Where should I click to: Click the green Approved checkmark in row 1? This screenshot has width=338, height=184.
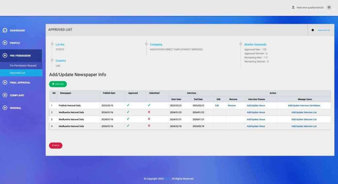pos(128,105)
